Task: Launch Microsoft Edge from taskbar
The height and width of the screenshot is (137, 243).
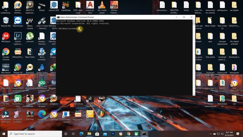Action: tap(81, 134)
